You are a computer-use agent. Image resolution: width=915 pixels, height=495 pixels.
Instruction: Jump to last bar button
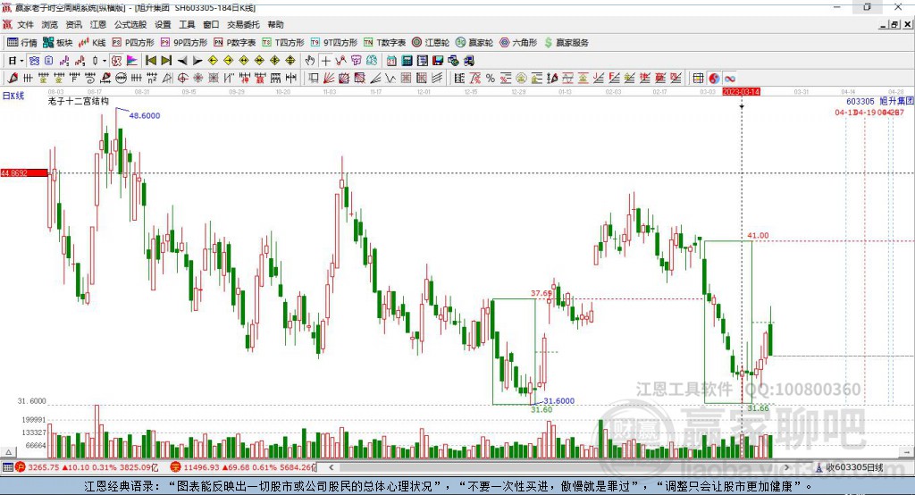coord(166,61)
